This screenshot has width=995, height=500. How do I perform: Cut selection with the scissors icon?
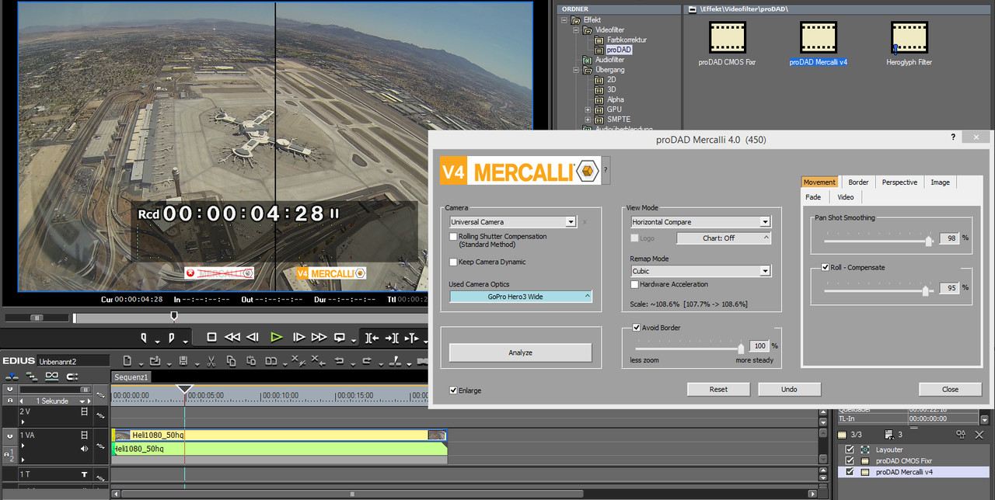coord(210,361)
